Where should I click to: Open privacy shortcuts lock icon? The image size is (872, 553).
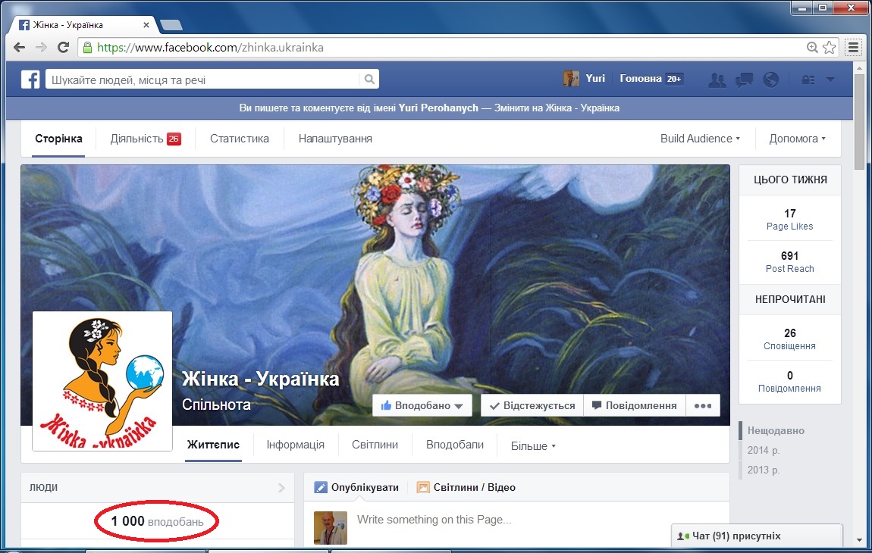click(808, 80)
